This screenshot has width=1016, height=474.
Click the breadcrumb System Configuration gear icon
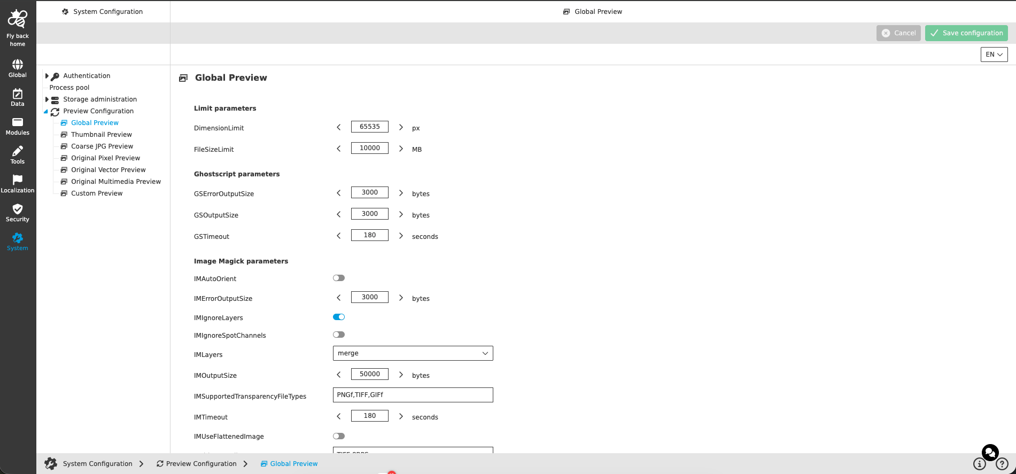[51, 464]
